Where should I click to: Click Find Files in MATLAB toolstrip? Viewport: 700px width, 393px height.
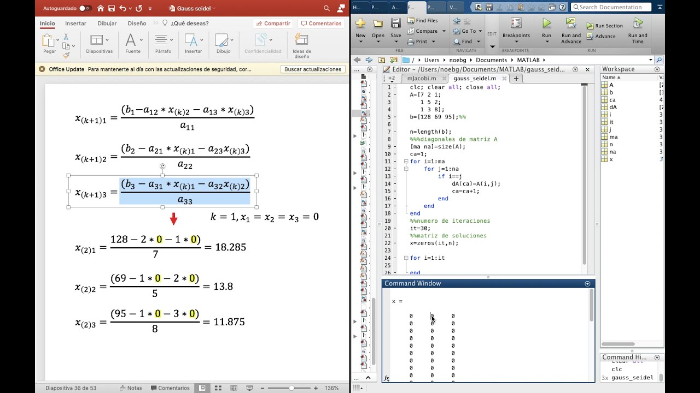click(x=422, y=21)
